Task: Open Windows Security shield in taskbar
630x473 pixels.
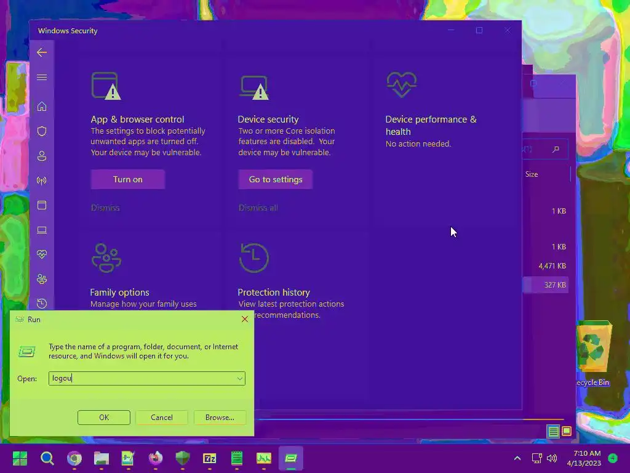Action: click(182, 458)
